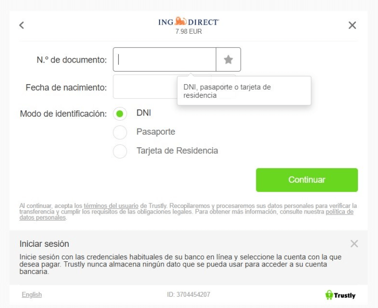
Task: Close the payment dialog with the top X
Action: click(352, 25)
